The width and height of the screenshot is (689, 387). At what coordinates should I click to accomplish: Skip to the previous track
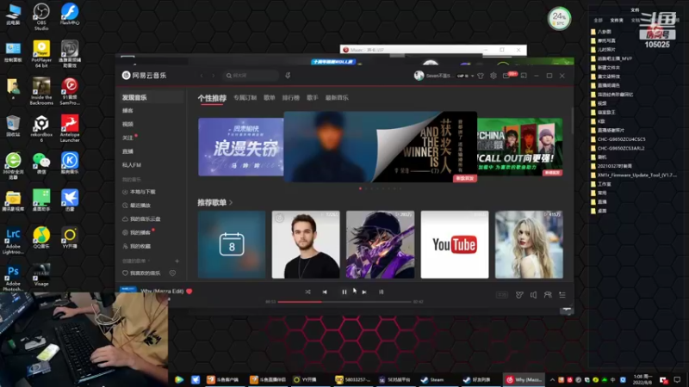tap(325, 292)
